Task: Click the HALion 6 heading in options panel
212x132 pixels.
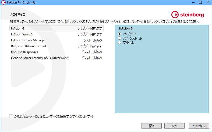Action: 126,28
